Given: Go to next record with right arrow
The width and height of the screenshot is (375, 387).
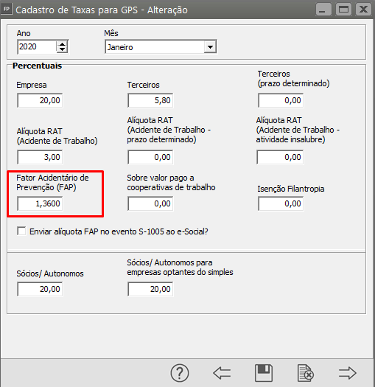Looking at the screenshot, I should point(347,373).
